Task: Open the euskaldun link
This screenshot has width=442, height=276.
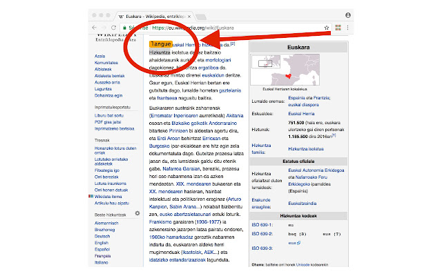Action: click(213, 75)
